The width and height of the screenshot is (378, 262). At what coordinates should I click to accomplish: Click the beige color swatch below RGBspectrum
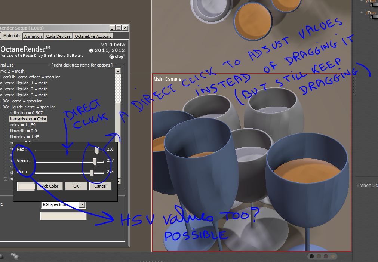coord(64,216)
